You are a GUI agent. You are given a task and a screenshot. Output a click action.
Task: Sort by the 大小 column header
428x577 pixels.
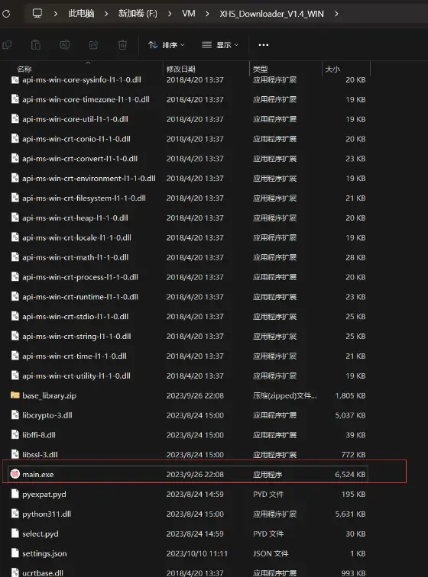point(332,69)
